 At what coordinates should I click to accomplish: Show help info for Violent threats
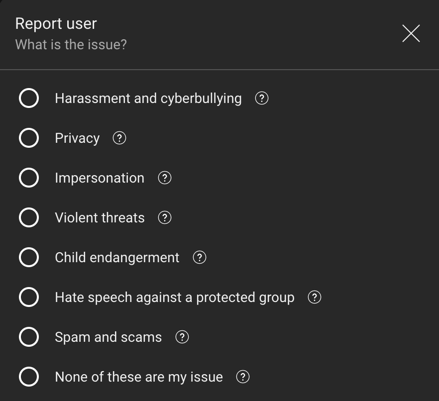coord(164,218)
